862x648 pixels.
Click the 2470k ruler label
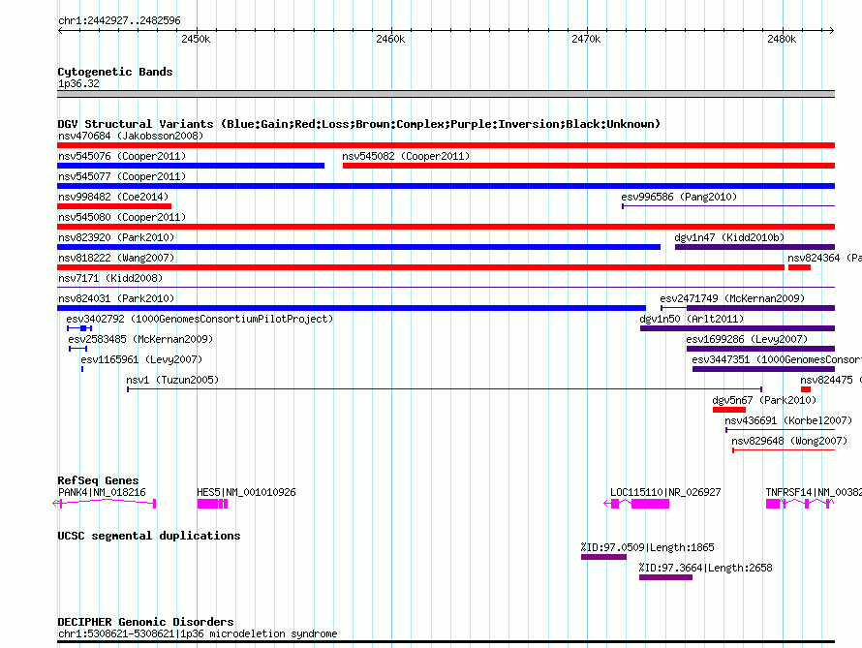pos(586,39)
